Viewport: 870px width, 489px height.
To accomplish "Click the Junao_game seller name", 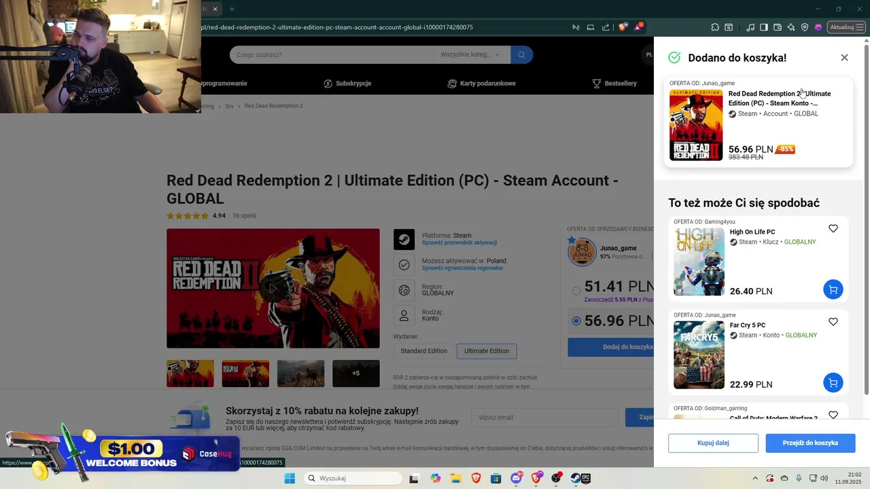I will click(x=619, y=249).
